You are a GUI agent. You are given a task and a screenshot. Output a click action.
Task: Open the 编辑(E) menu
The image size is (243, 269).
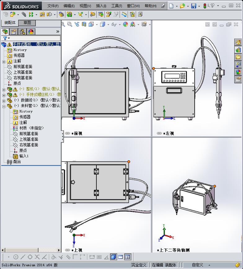[x=69, y=6]
